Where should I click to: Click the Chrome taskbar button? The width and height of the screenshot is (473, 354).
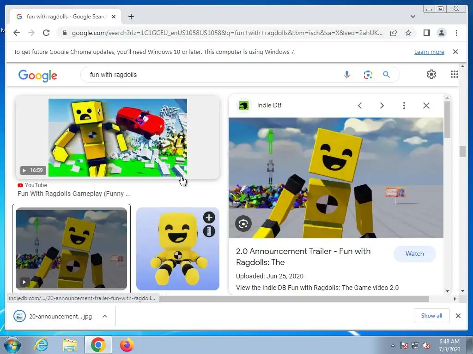pyautogui.click(x=98, y=345)
